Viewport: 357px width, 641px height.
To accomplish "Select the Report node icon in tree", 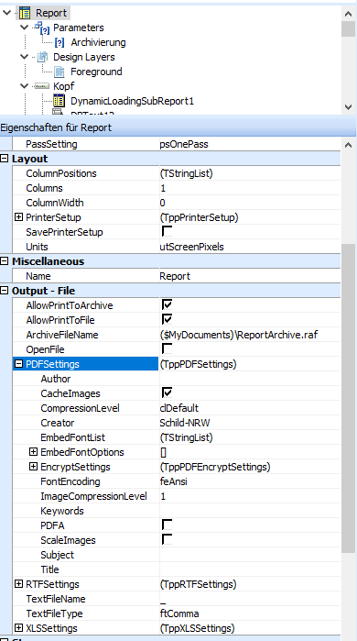I will (25, 13).
